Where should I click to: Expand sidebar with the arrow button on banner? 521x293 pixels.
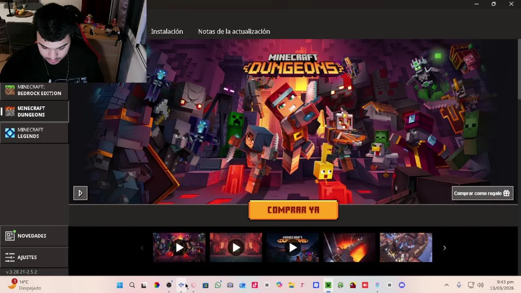80,193
